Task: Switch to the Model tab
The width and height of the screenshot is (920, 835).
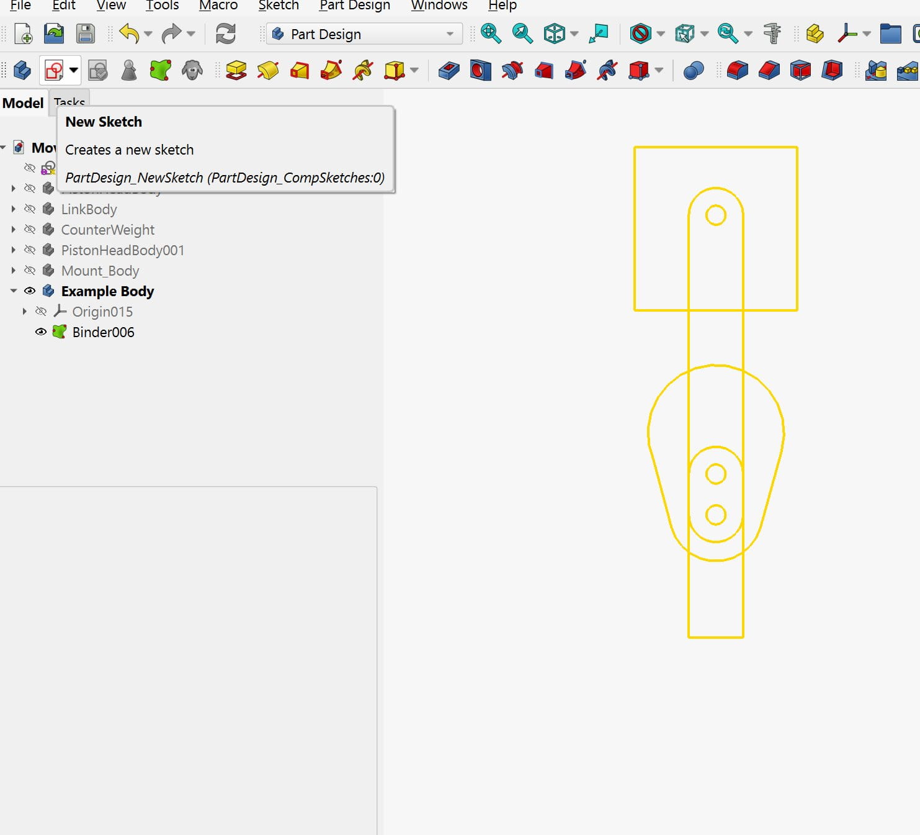Action: coord(24,103)
